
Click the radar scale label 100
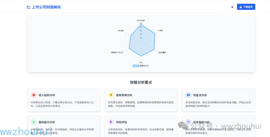click(x=141, y=23)
